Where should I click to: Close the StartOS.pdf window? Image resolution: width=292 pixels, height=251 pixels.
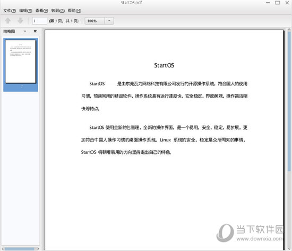(287, 3)
